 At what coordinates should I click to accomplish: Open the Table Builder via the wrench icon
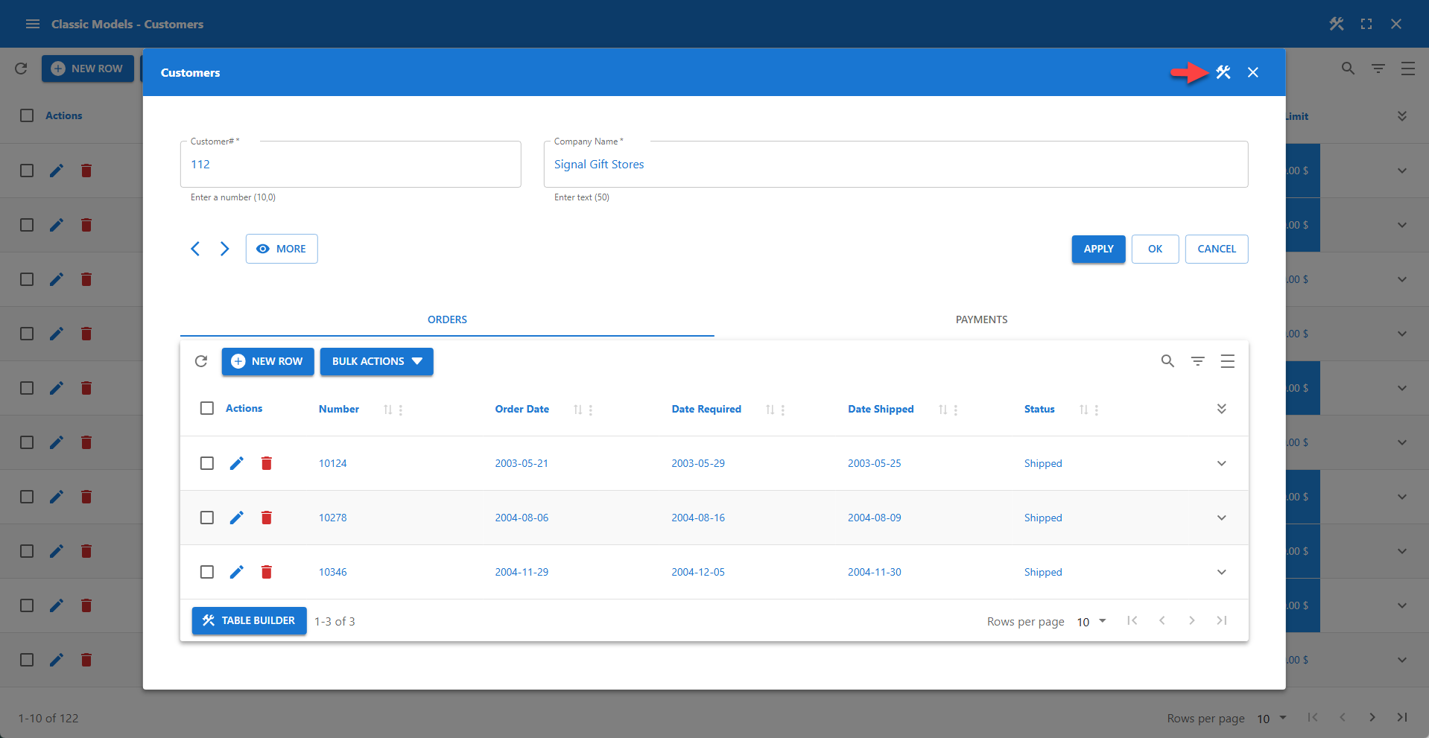tap(1223, 72)
